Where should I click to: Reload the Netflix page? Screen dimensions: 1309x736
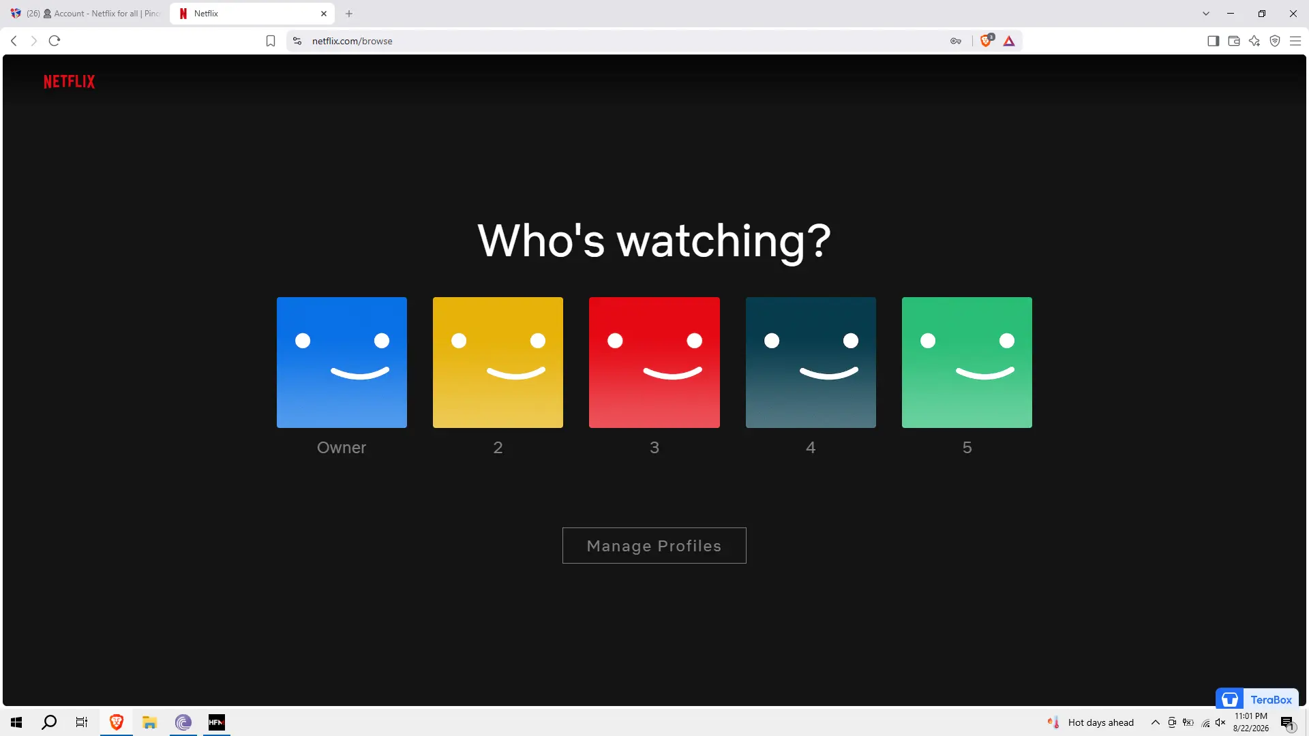click(55, 41)
